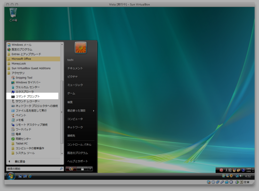
Task: Expand the Extras とアップグレード folder
Action: pyautogui.click(x=33, y=54)
